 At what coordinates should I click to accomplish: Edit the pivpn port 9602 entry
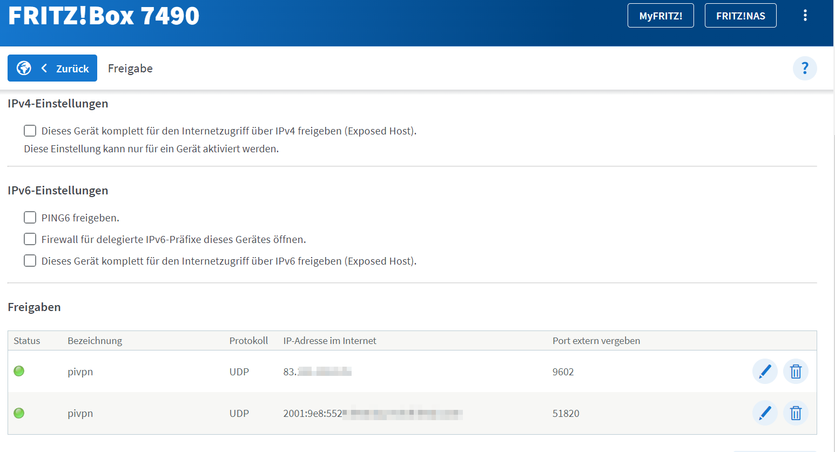point(765,372)
